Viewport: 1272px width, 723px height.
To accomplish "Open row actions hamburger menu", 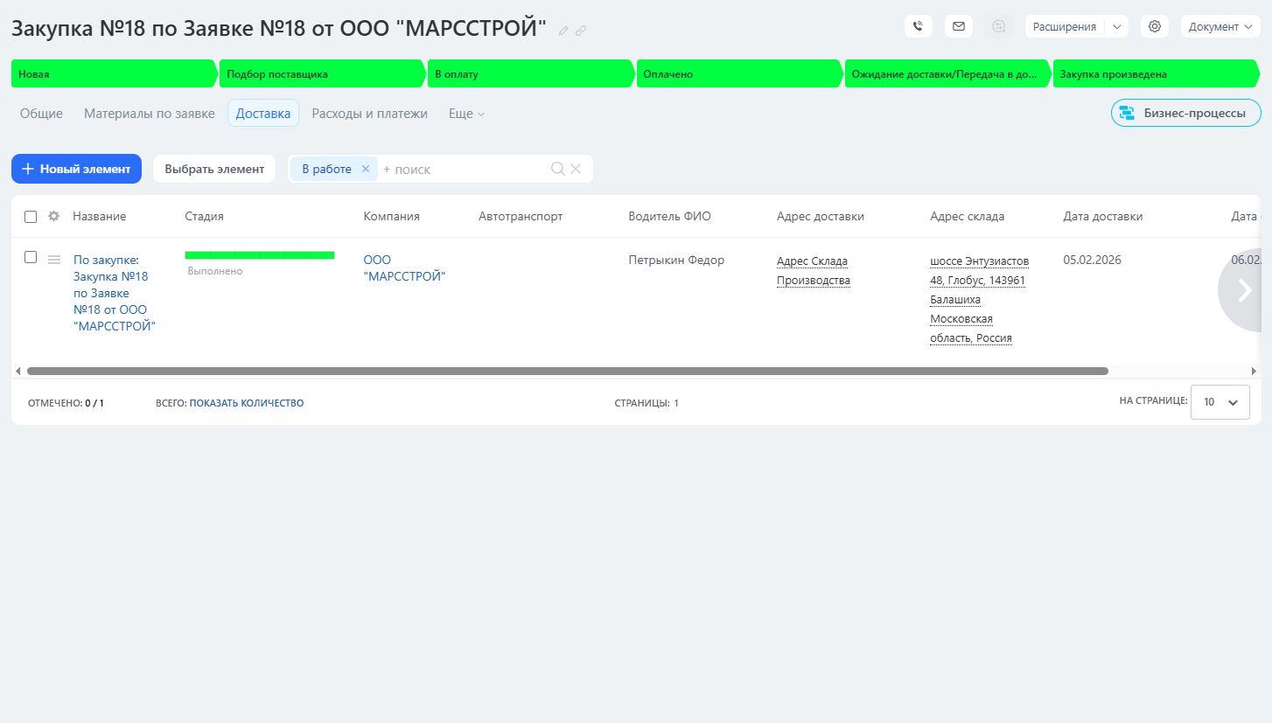I will [x=54, y=260].
